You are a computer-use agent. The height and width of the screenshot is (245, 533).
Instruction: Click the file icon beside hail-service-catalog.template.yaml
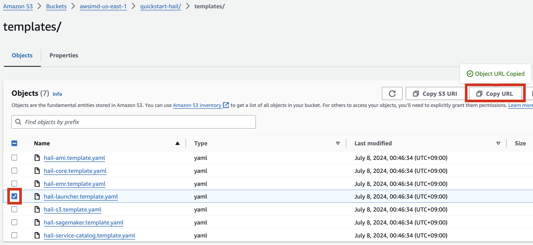(37, 235)
